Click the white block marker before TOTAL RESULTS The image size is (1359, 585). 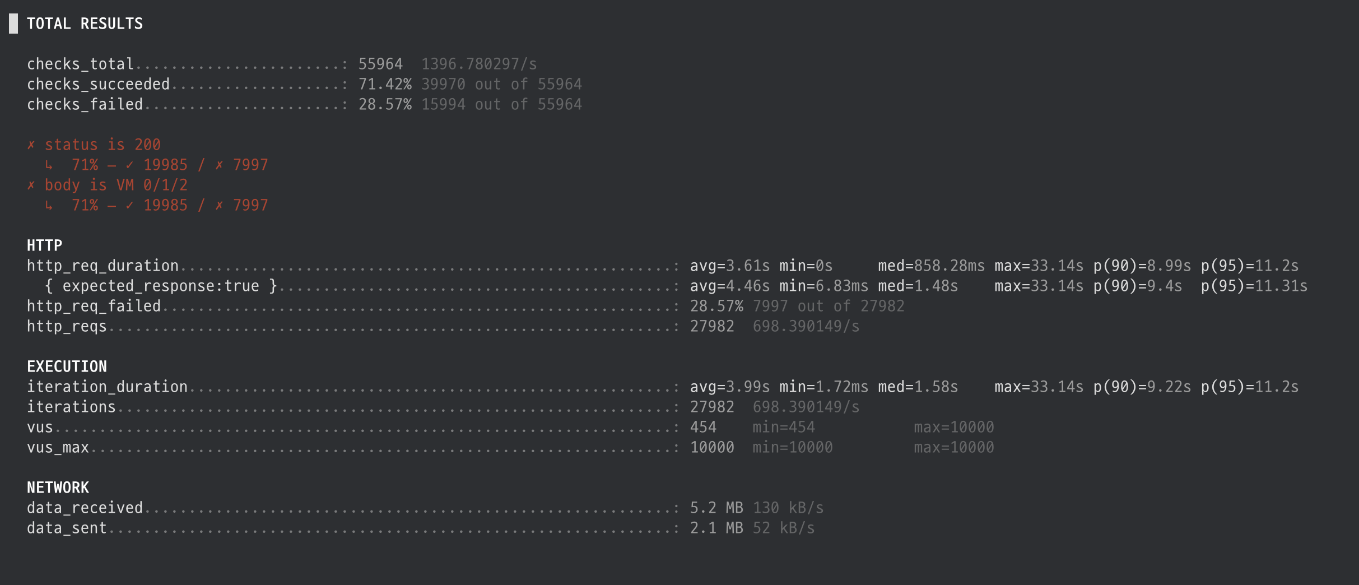click(13, 24)
